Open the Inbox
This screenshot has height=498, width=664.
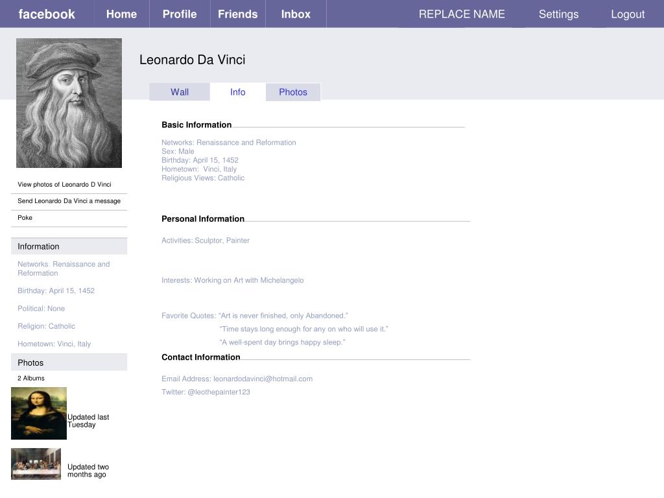click(x=296, y=14)
